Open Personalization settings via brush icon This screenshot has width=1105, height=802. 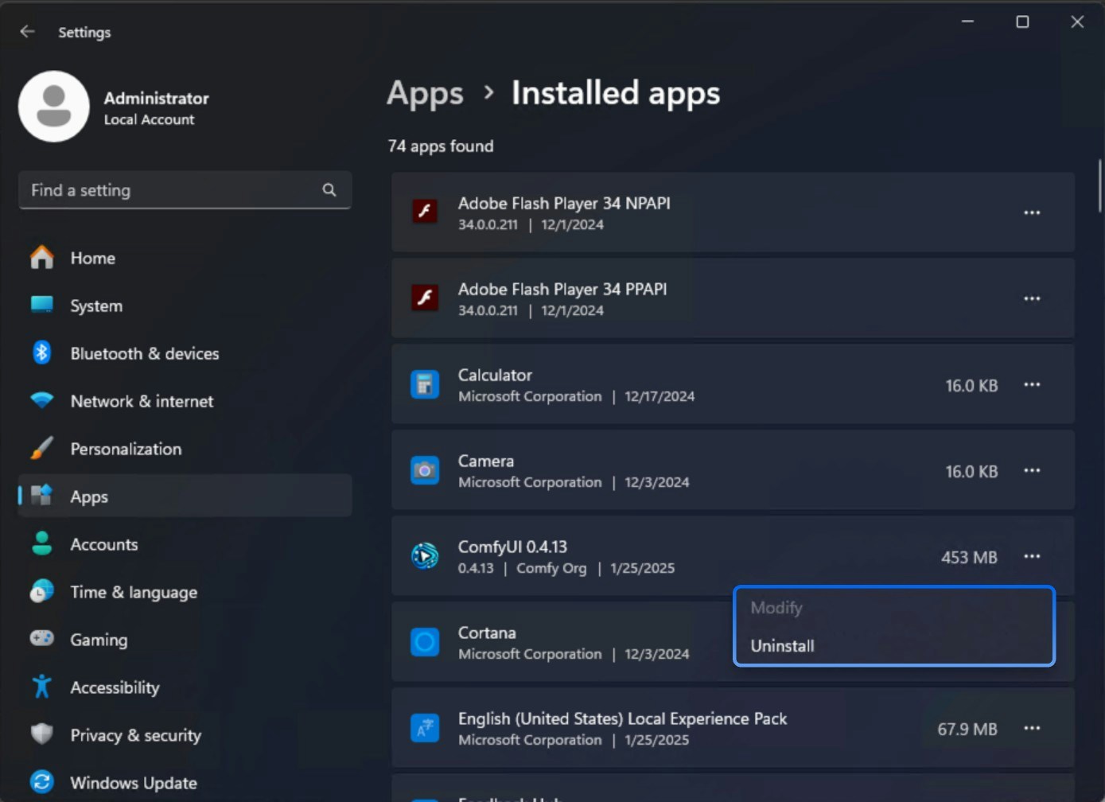(41, 449)
